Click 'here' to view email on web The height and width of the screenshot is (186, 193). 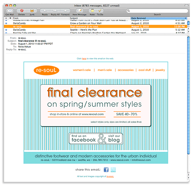(84, 59)
